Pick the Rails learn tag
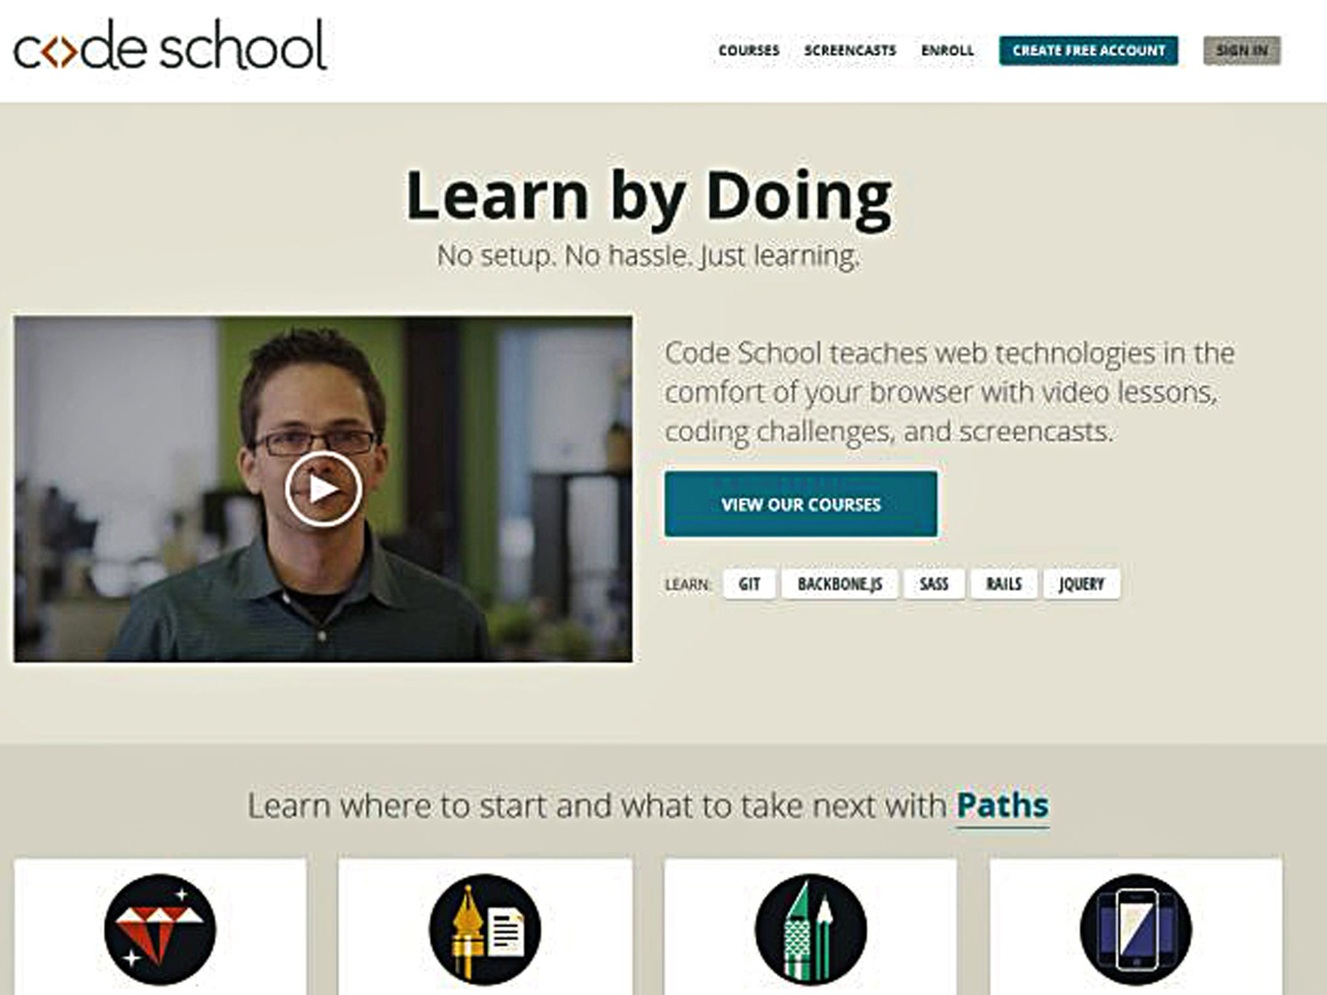The image size is (1327, 995). (1004, 584)
